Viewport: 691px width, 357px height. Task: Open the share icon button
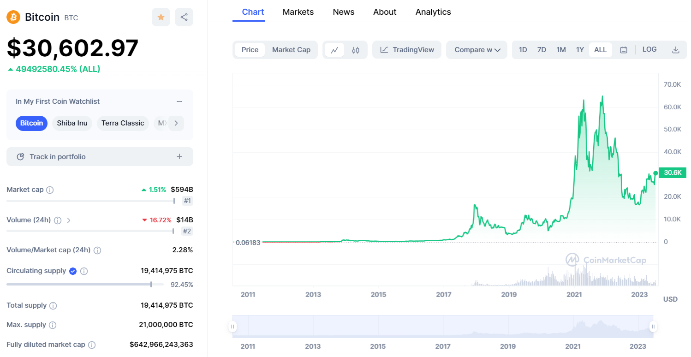click(x=184, y=17)
